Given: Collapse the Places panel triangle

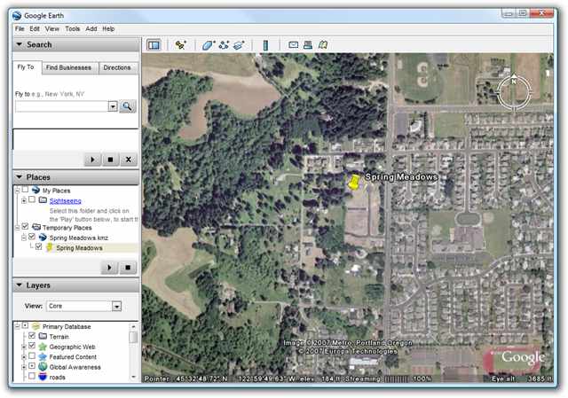Looking at the screenshot, I should coord(20,177).
